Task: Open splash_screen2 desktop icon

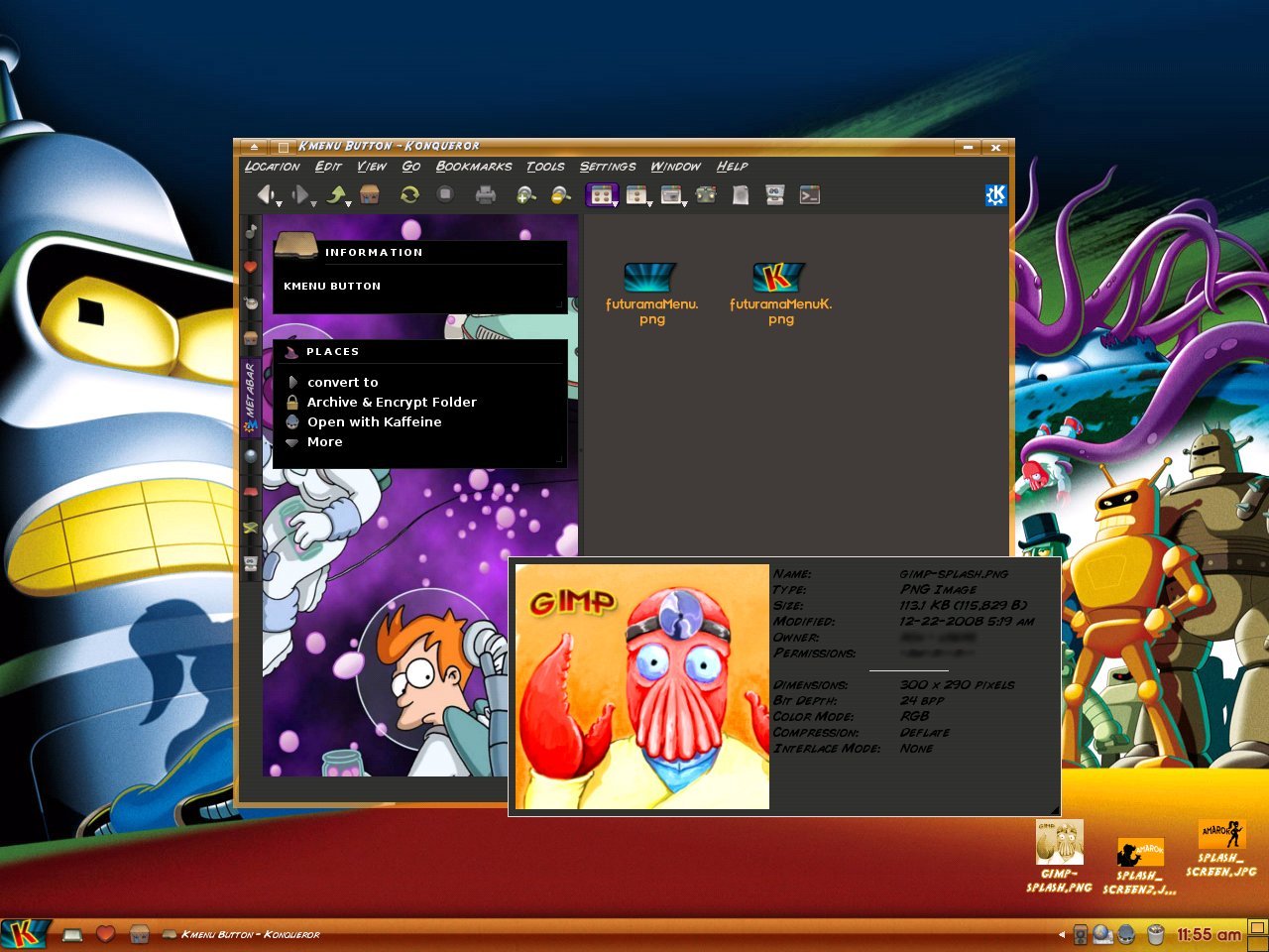Action: [x=1139, y=866]
